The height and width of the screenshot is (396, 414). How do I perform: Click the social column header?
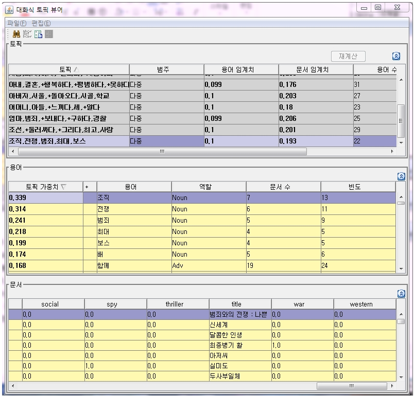[54, 304]
